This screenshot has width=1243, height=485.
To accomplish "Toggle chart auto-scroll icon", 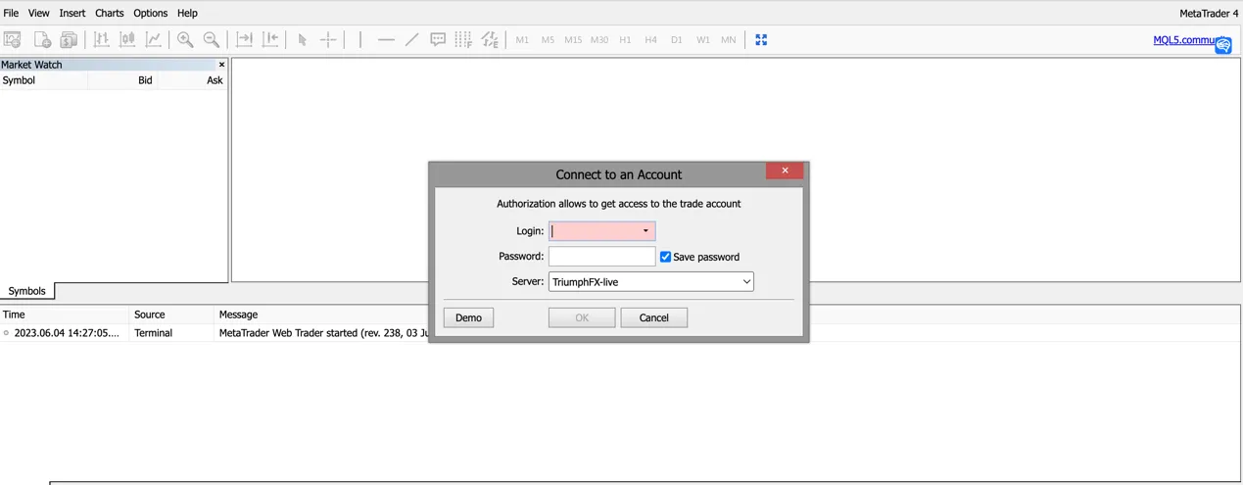I will tap(244, 40).
